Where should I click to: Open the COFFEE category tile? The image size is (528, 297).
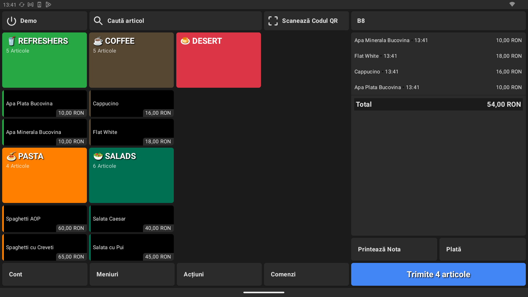pyautogui.click(x=131, y=60)
